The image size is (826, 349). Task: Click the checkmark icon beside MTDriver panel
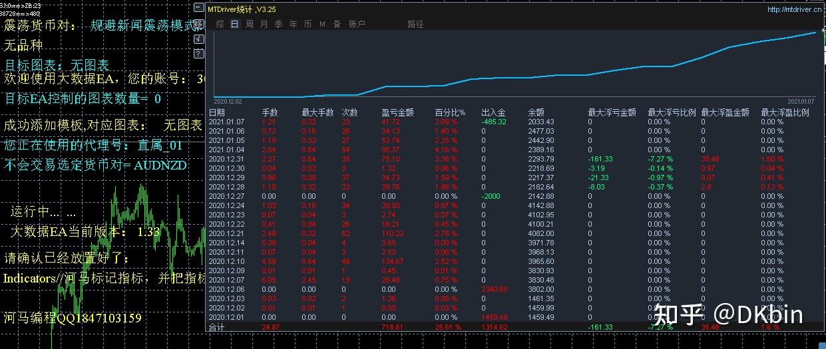pos(199,38)
